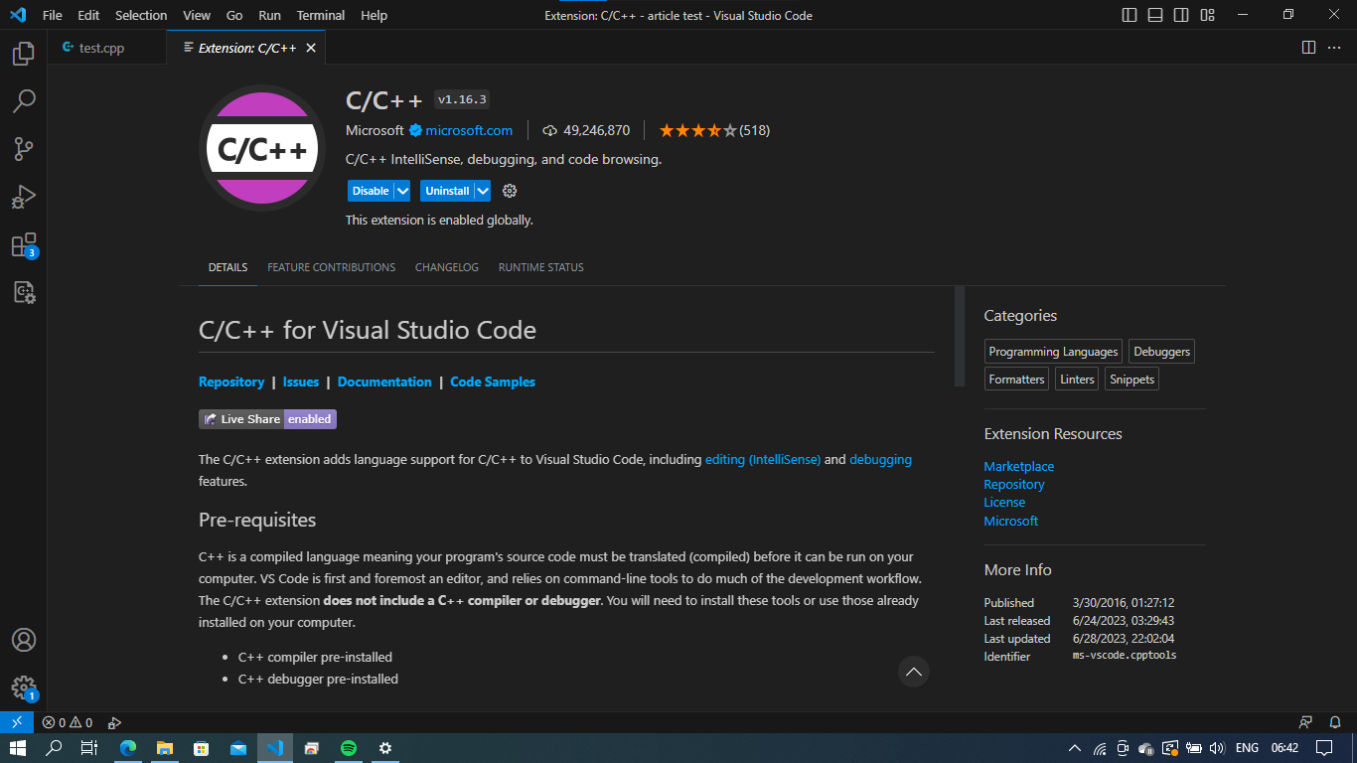Open the Run menu
Screen dimensions: 1357x763
[269, 15]
